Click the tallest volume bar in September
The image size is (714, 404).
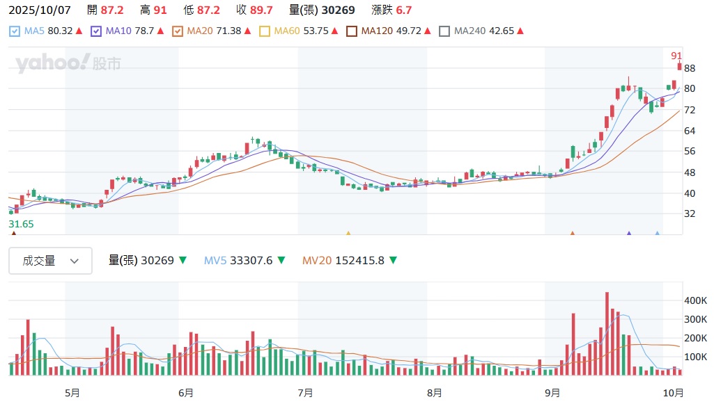click(x=607, y=334)
